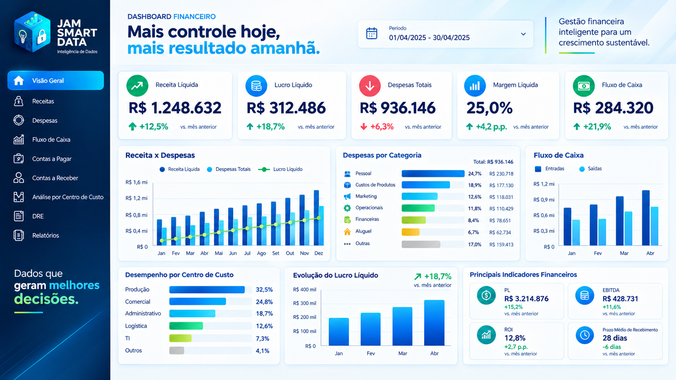Click the EBITDA value R$ 428.731
This screenshot has width=676, height=380.
[x=620, y=299]
